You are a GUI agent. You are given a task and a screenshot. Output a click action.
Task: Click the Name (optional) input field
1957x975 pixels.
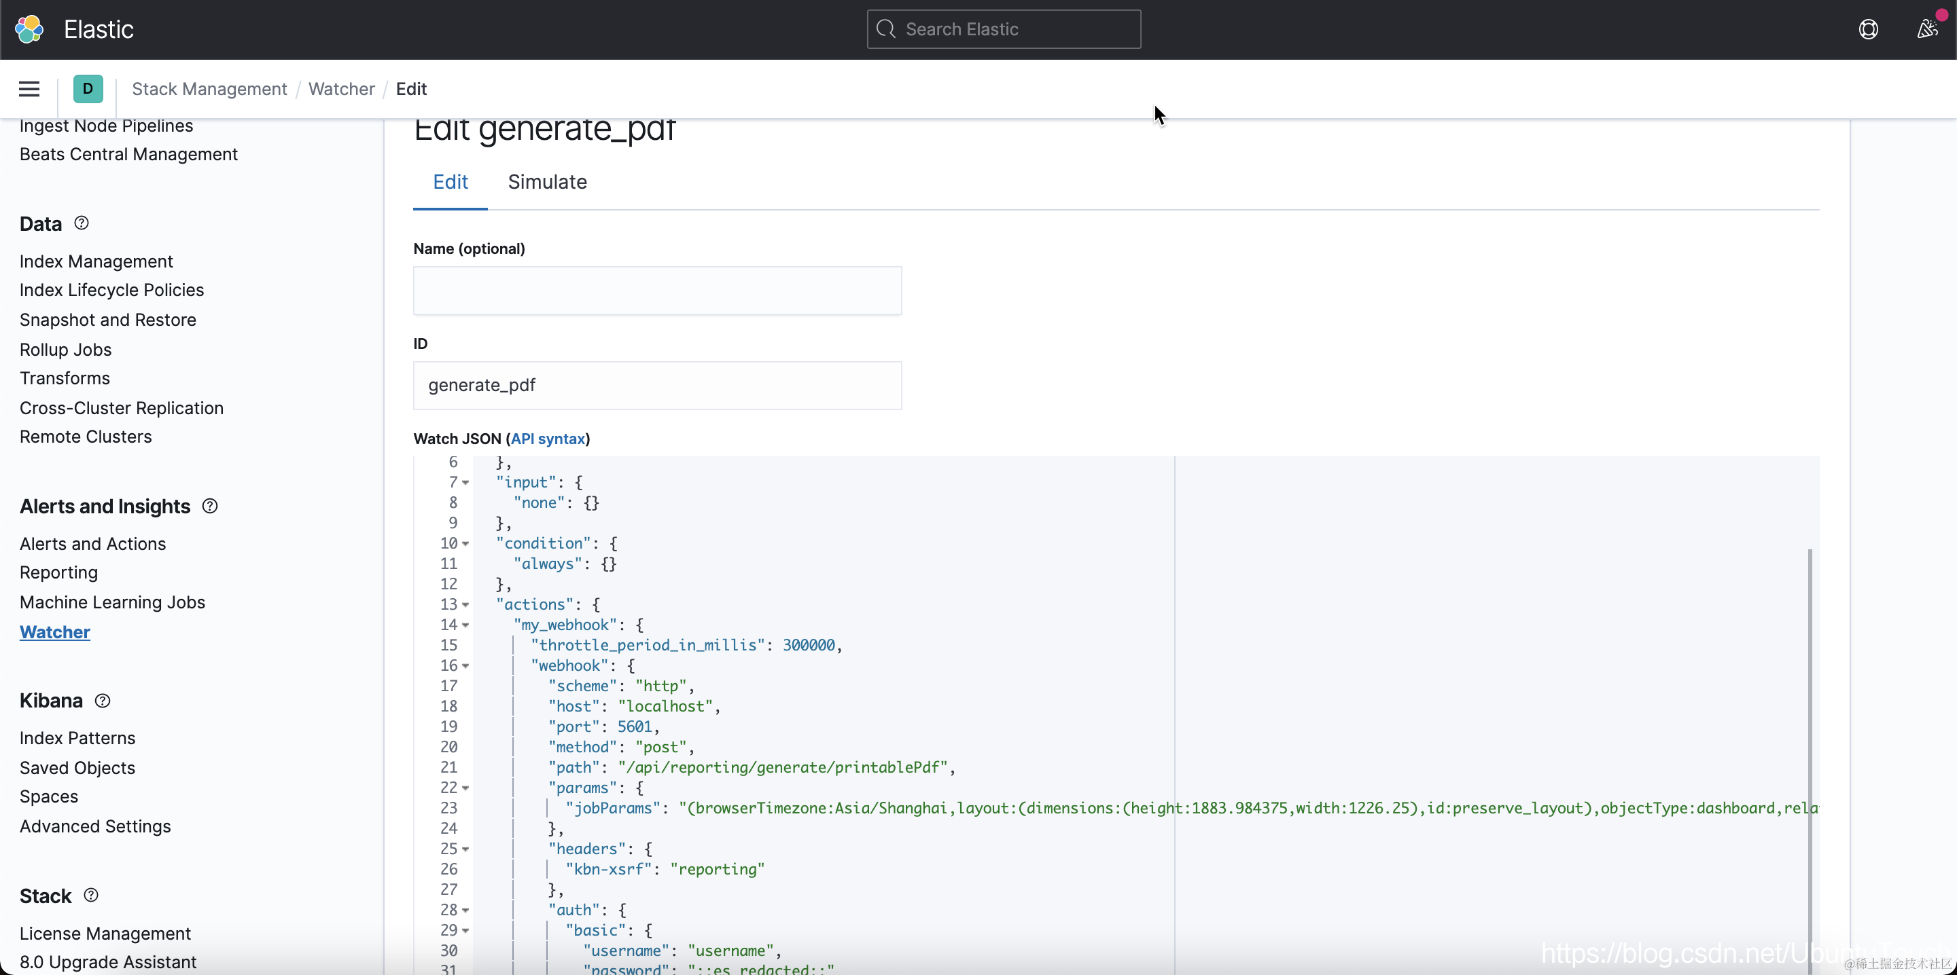point(657,291)
